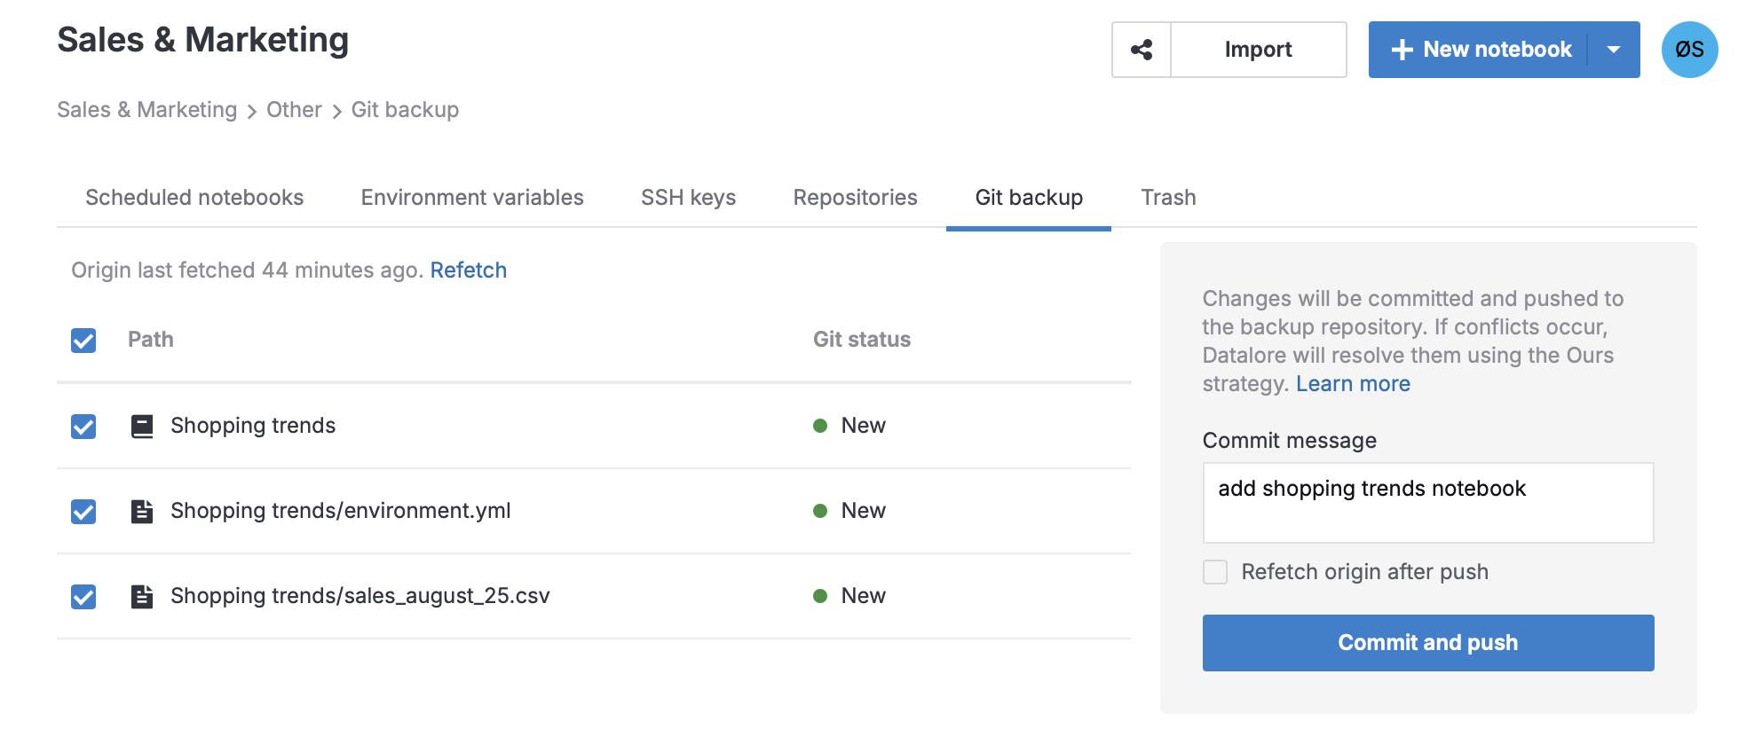Open the Environment variables tab
The height and width of the screenshot is (745, 1754).
click(472, 198)
